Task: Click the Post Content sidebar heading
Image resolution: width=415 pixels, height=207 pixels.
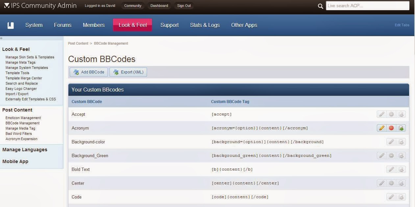Action: click(x=17, y=110)
